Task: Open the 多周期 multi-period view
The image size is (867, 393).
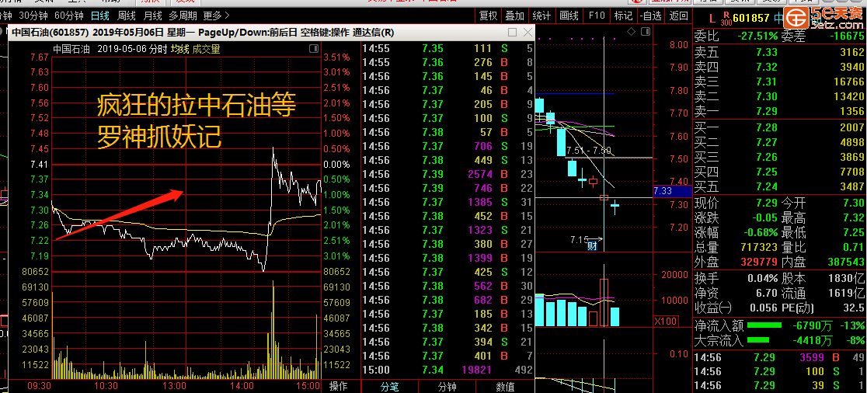Action: click(183, 16)
